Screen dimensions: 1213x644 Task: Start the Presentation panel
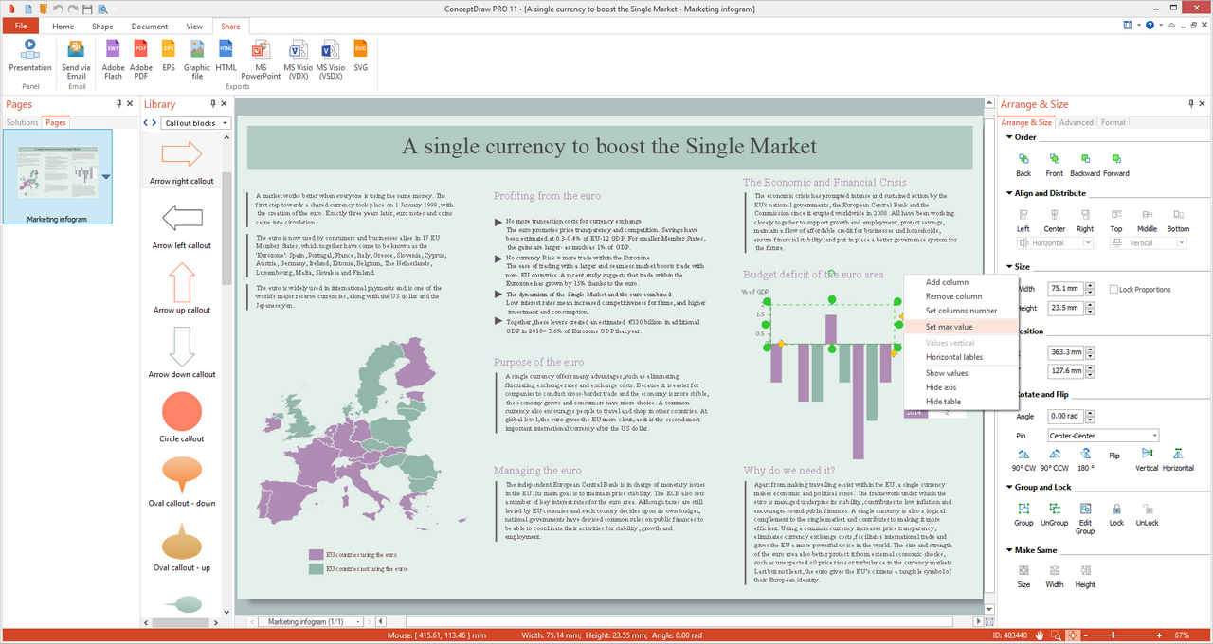point(30,54)
